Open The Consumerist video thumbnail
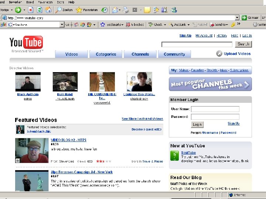The height and width of the screenshot is (199, 266). 102,82
